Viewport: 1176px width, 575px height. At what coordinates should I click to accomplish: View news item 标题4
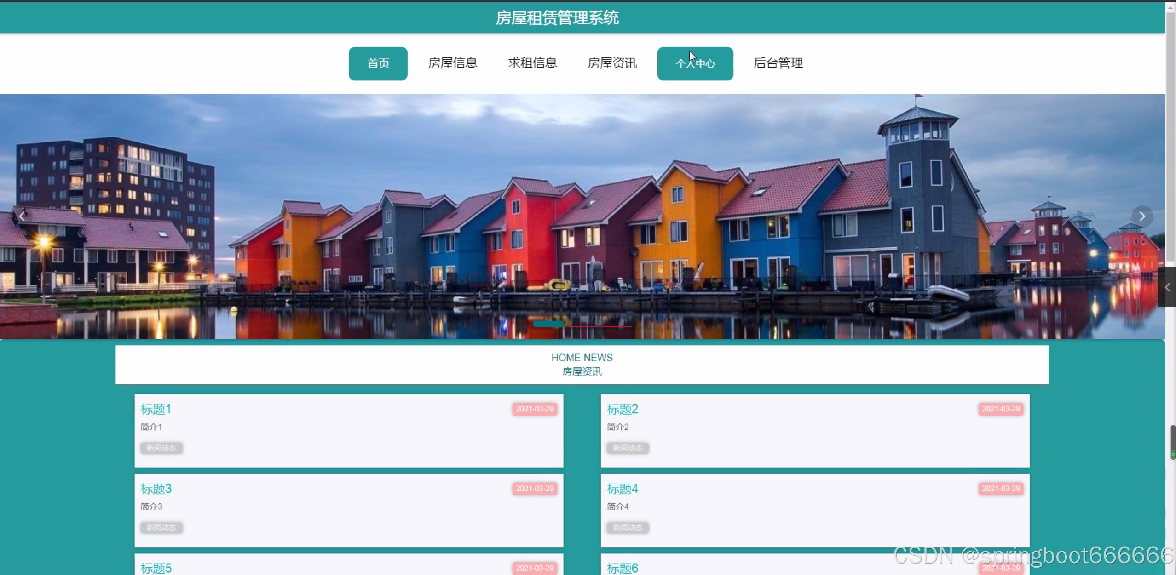(x=622, y=489)
